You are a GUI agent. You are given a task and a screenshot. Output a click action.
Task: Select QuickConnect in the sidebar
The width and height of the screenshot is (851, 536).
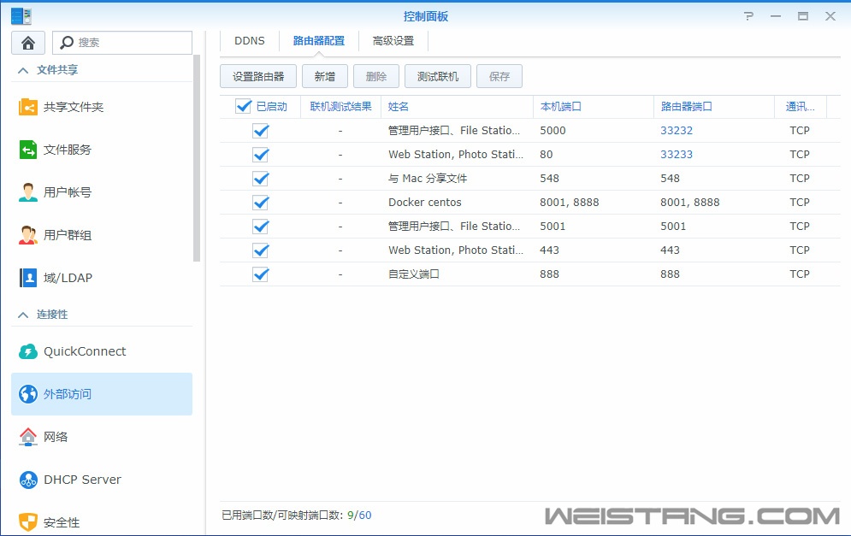[83, 351]
